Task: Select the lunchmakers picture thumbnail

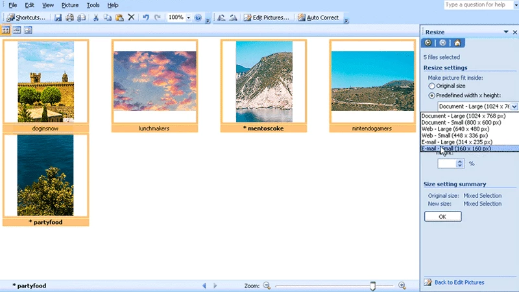Action: [154, 81]
